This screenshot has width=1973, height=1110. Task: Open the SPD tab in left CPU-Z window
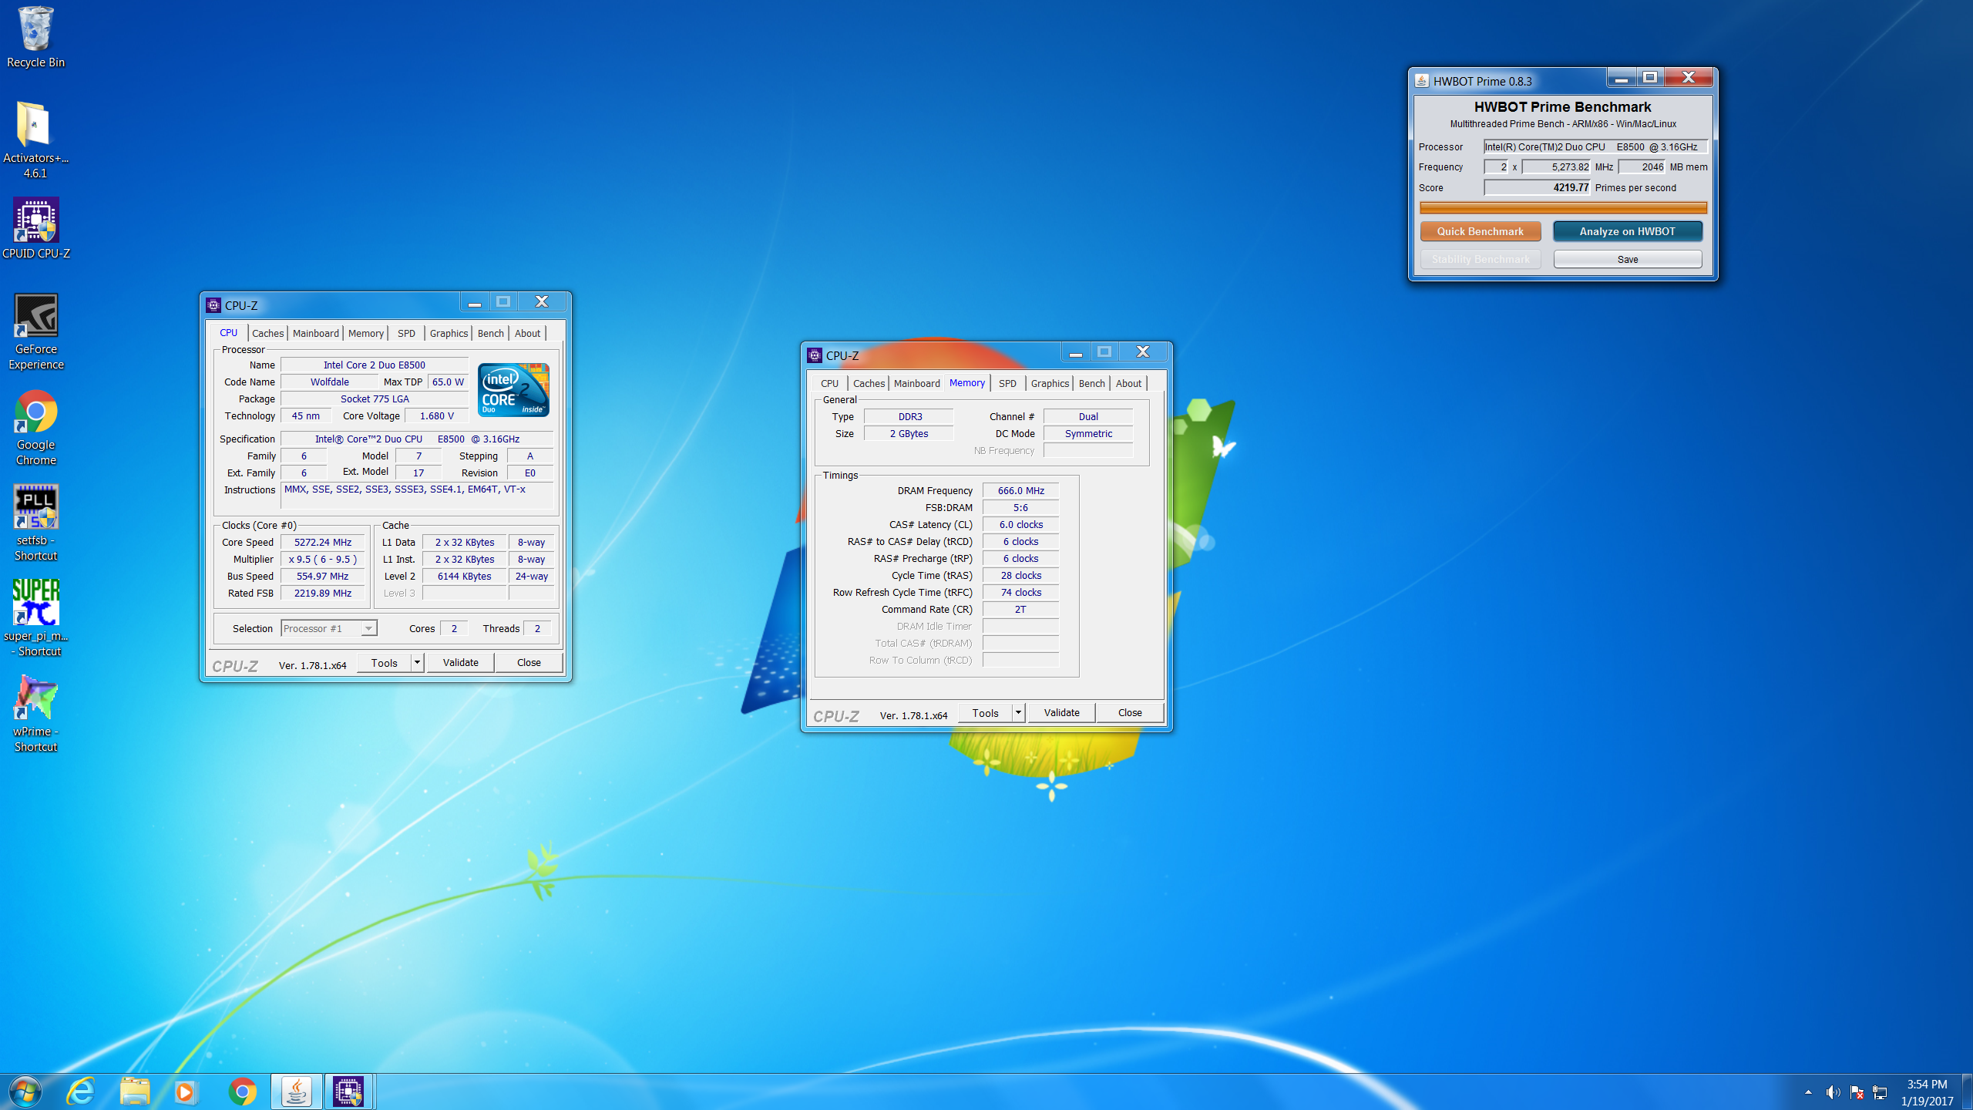point(406,333)
